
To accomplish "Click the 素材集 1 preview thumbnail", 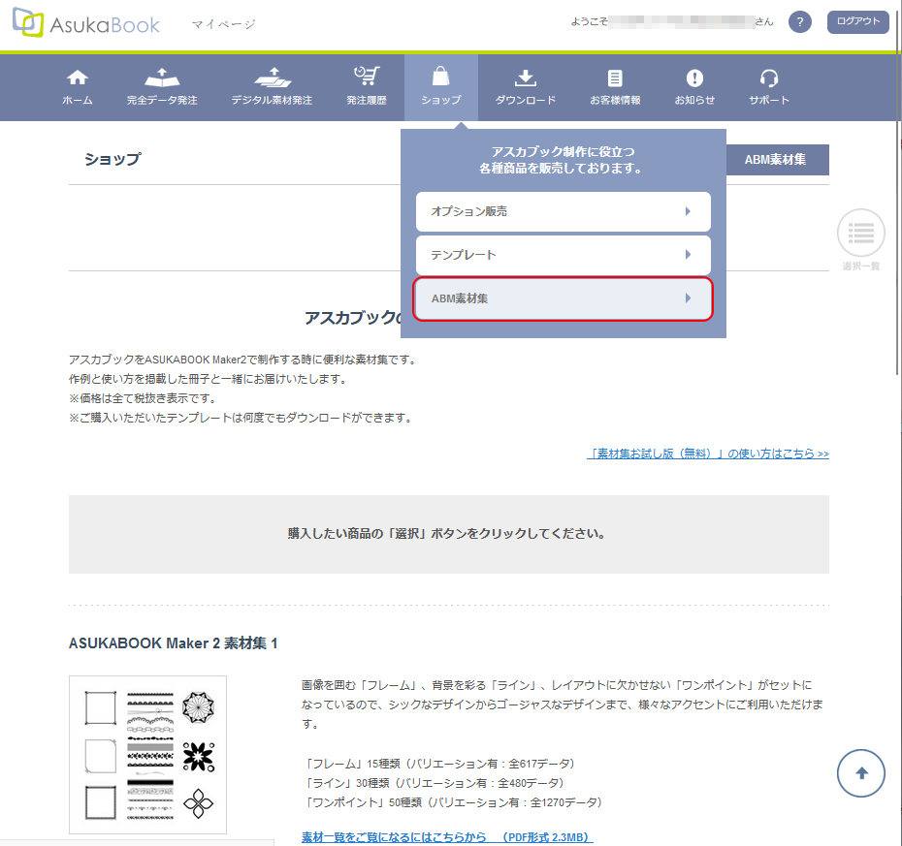I will [x=147, y=754].
